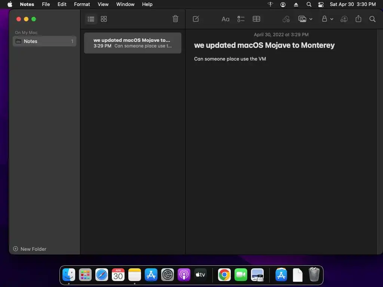
Task: Launch Podcasts from the Dock
Action: tap(184, 275)
